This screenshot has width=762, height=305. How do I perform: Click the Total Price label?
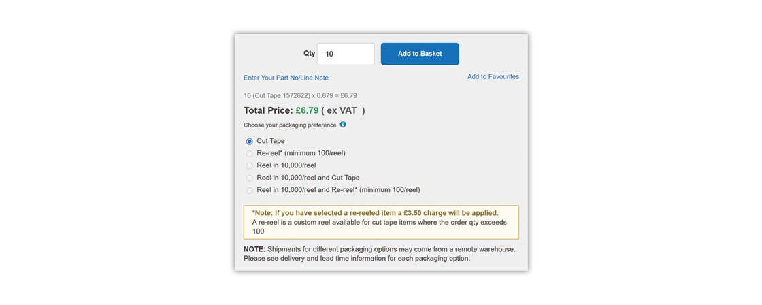[268, 110]
